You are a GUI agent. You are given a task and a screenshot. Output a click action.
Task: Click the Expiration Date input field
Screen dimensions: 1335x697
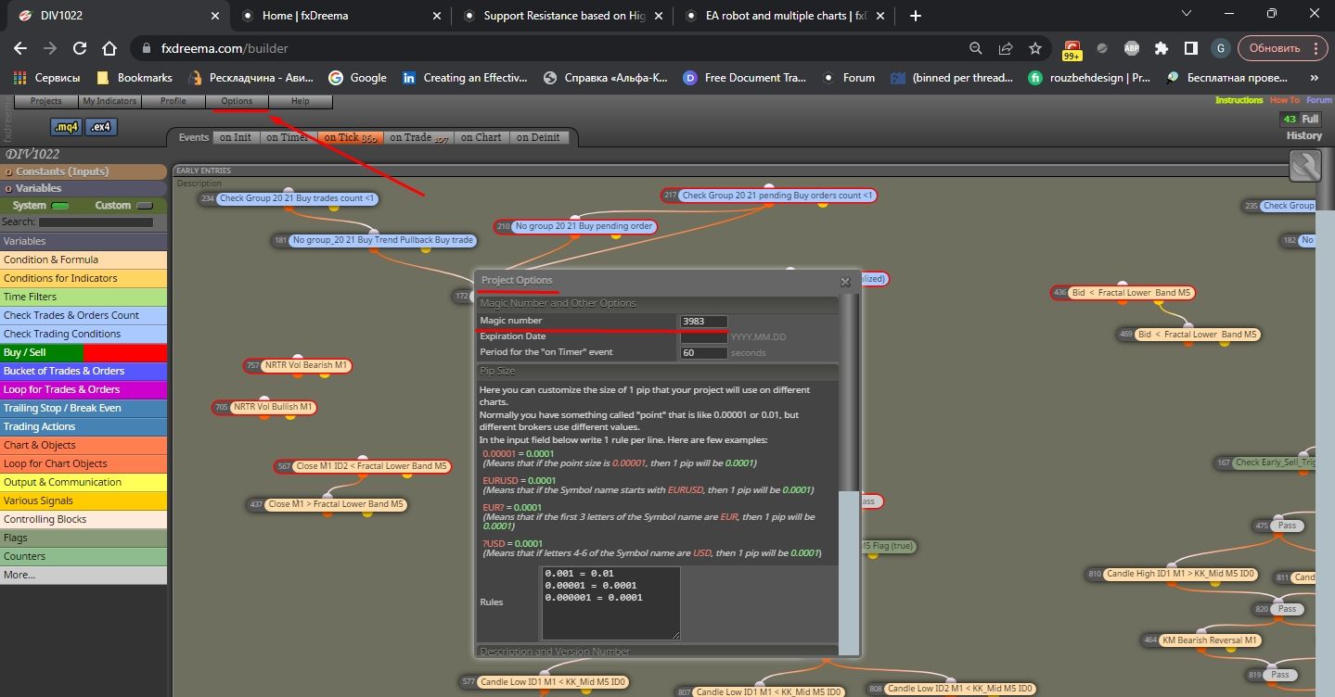click(703, 336)
